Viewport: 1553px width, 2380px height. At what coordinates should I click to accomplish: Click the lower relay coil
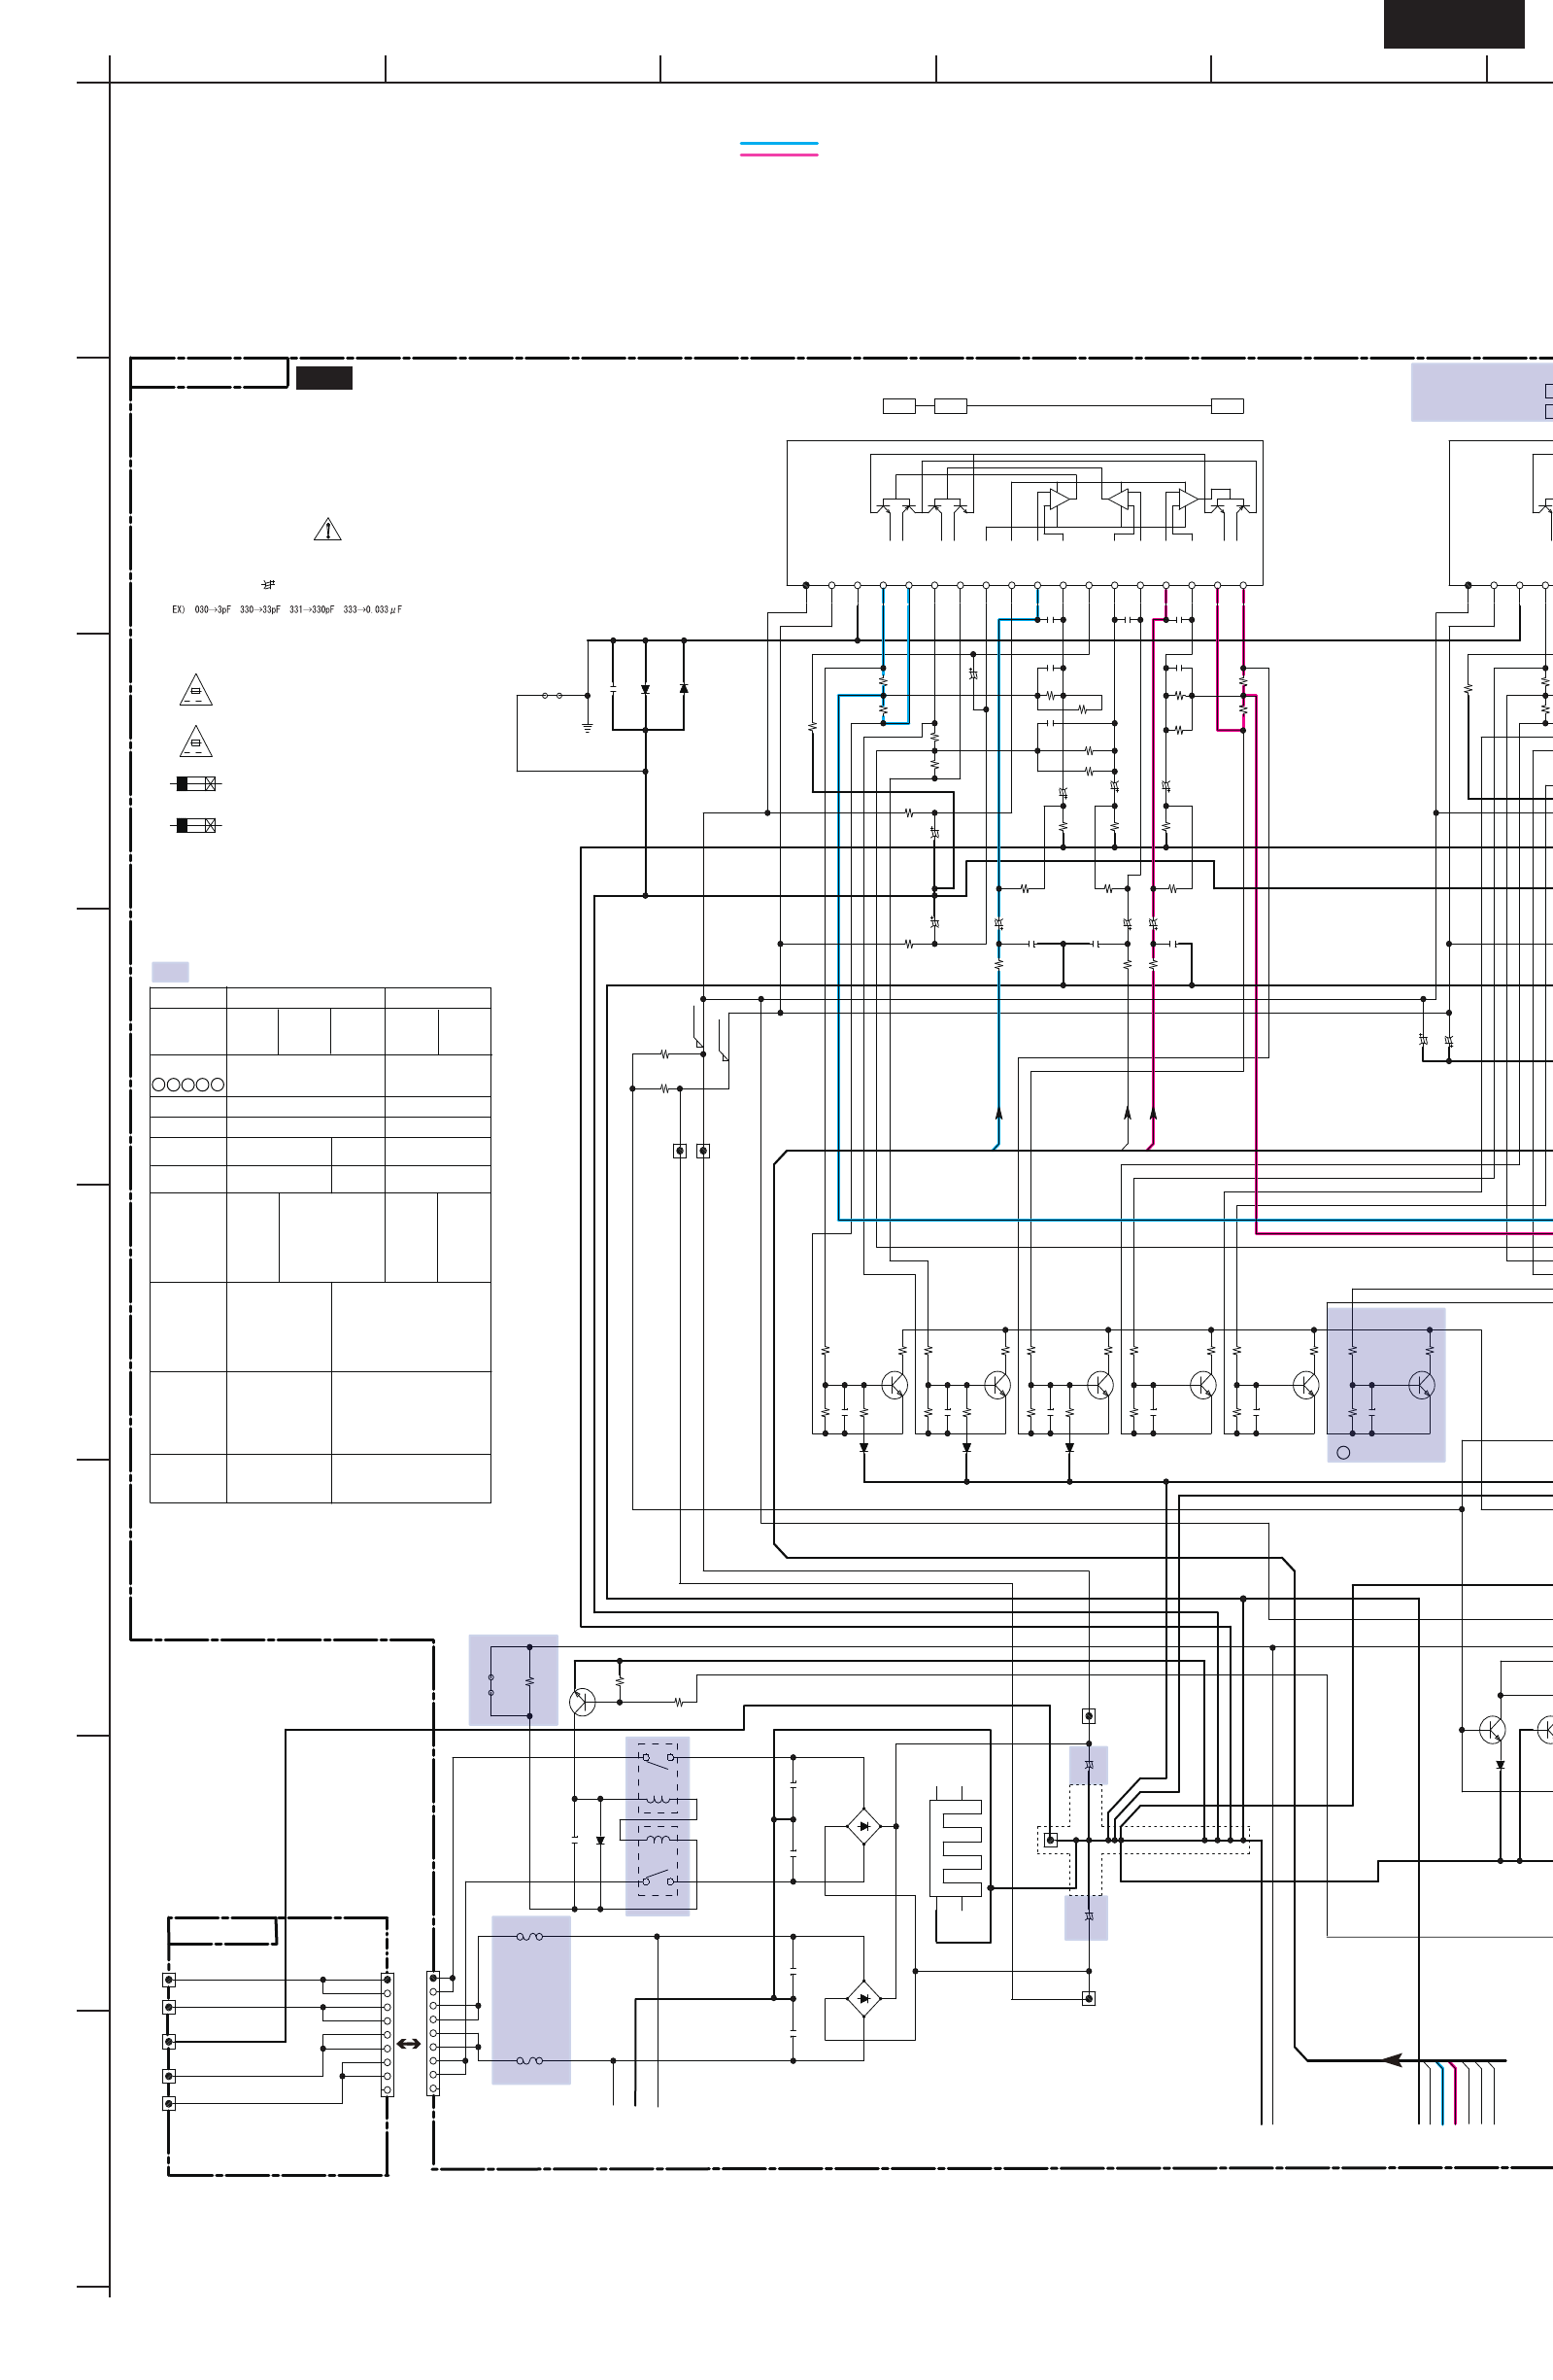[658, 1838]
